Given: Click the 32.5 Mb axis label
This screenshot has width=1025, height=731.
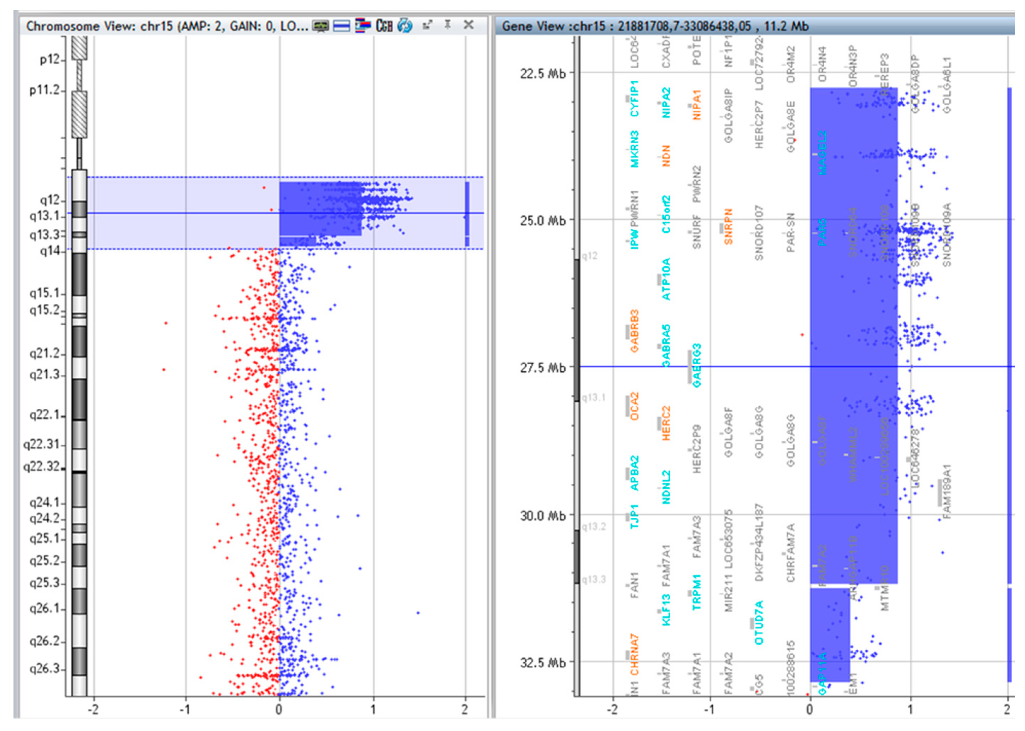Looking at the screenshot, I should [543, 663].
